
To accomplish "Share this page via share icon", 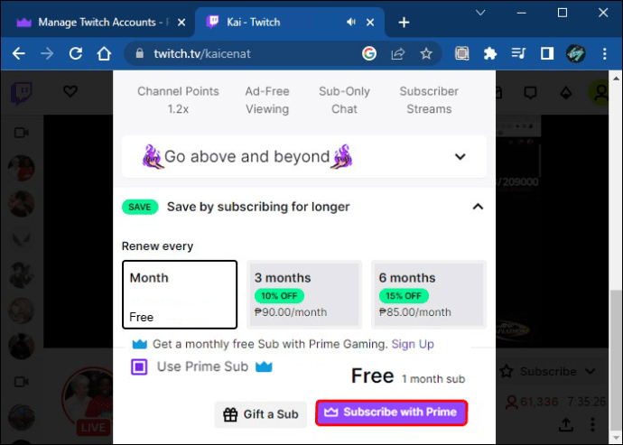I will [x=397, y=53].
